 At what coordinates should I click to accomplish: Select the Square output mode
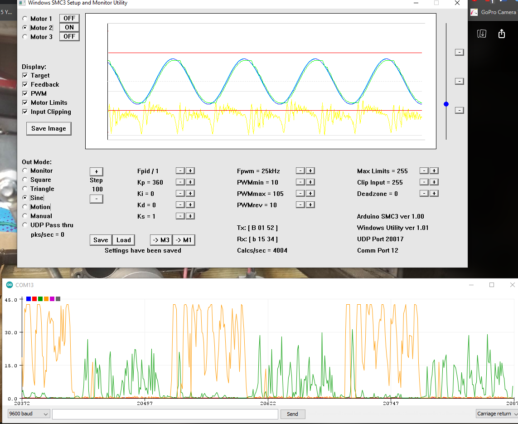point(25,180)
